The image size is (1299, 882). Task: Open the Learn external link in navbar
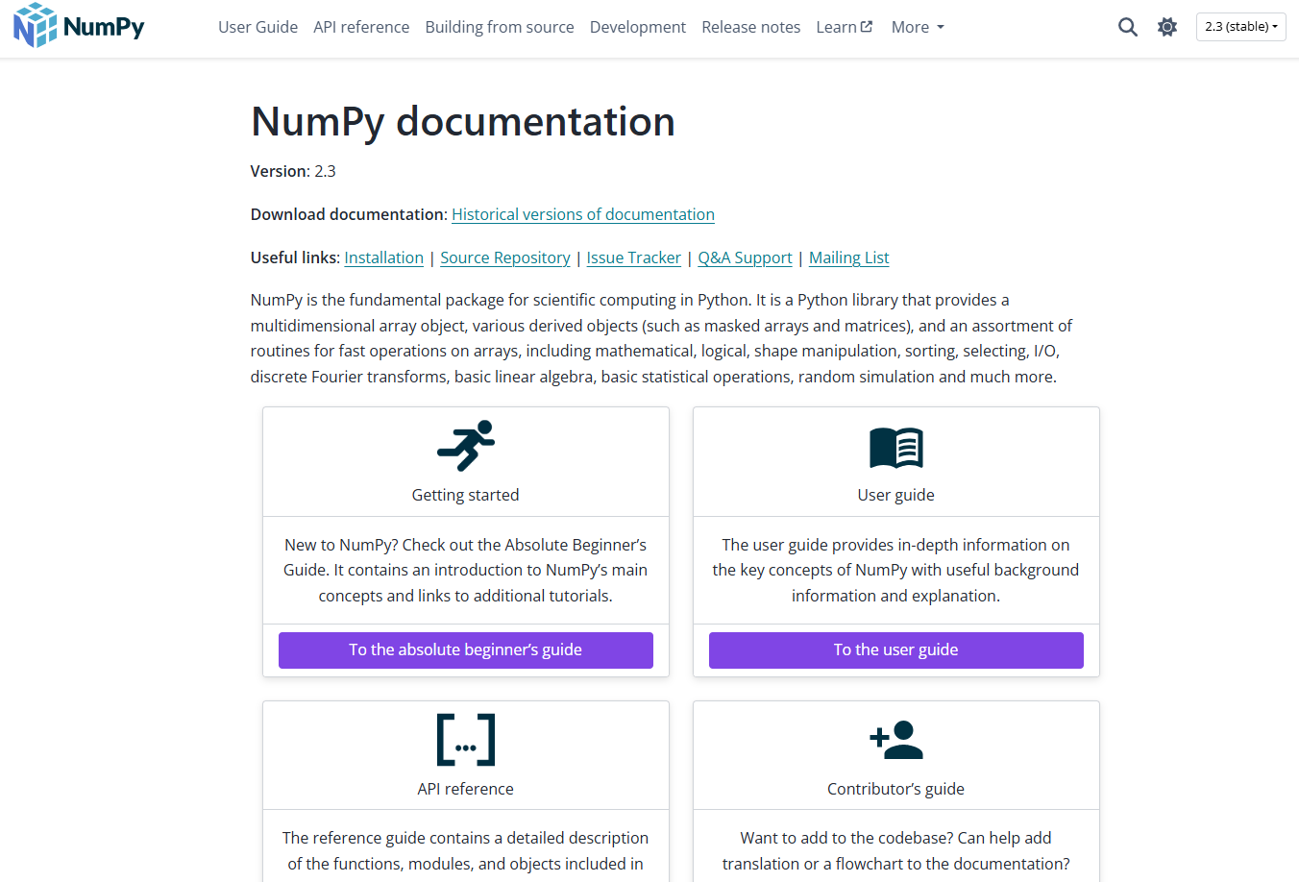845,27
